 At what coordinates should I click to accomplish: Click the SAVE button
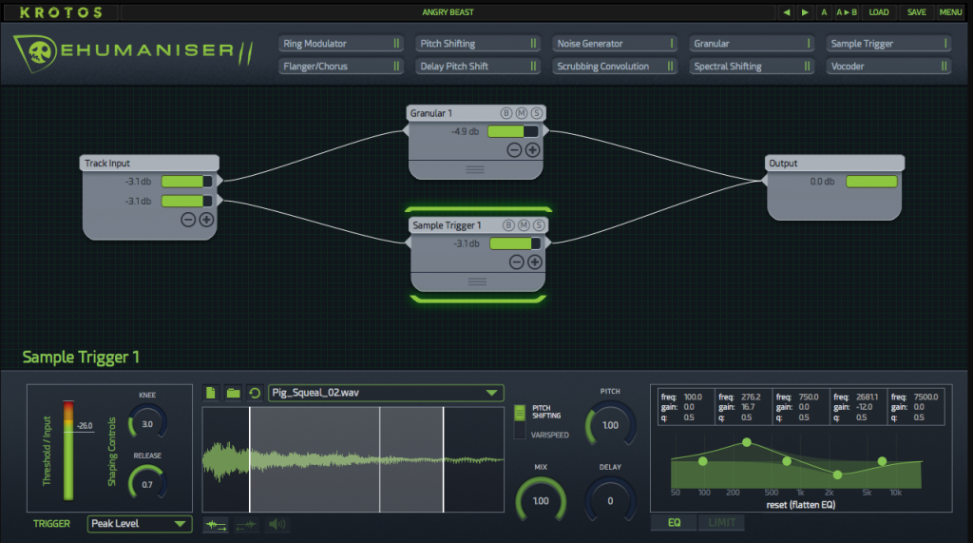[x=917, y=11]
